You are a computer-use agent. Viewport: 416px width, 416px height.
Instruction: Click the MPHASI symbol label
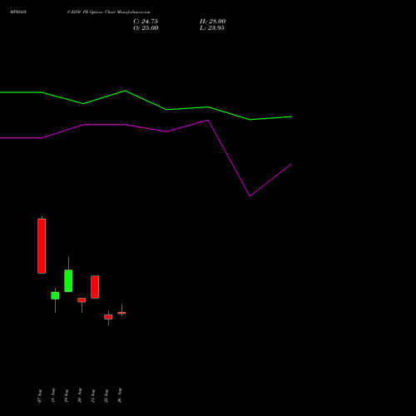click(x=18, y=12)
